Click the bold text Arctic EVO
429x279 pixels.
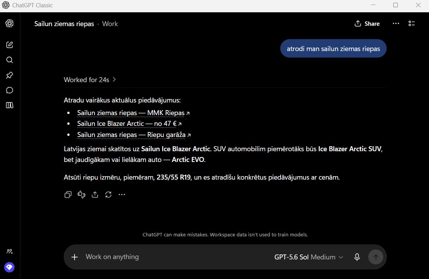click(x=188, y=160)
